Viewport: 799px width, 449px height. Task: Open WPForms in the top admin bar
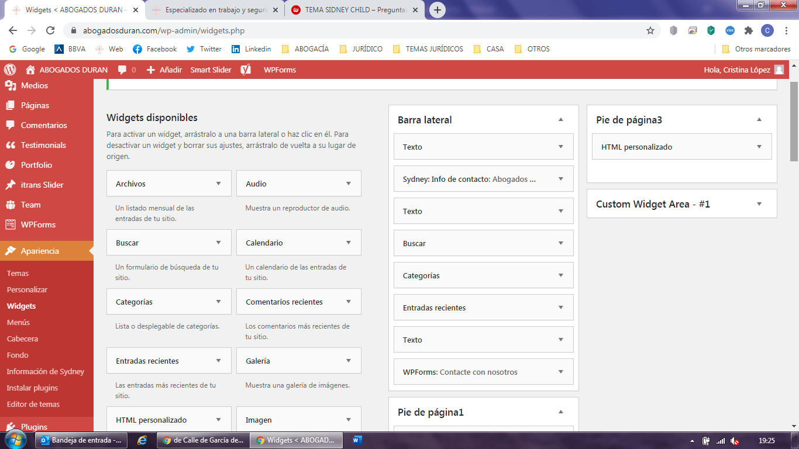(x=280, y=70)
